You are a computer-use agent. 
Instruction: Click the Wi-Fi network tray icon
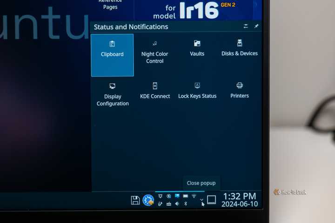pos(194,196)
